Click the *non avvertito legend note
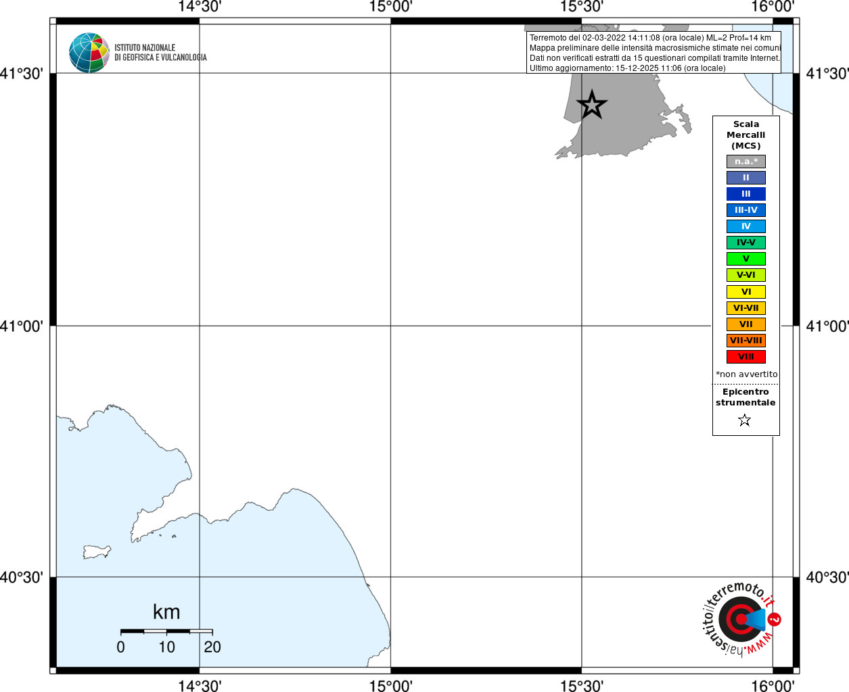 [747, 374]
